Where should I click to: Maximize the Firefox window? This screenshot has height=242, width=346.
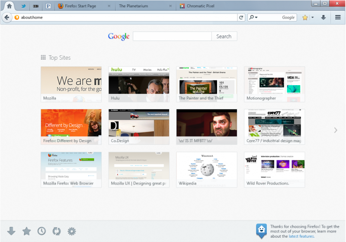[325, 4]
